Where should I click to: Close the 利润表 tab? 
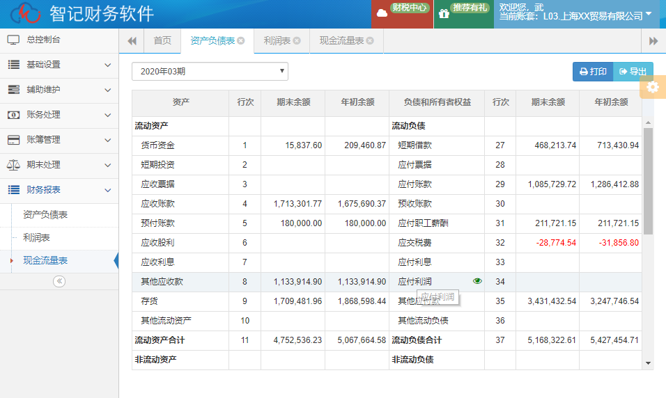tap(297, 41)
